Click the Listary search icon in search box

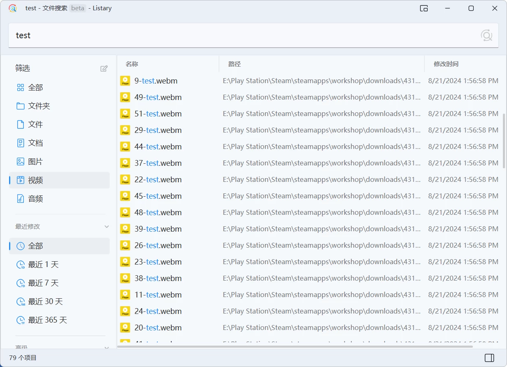coord(486,35)
